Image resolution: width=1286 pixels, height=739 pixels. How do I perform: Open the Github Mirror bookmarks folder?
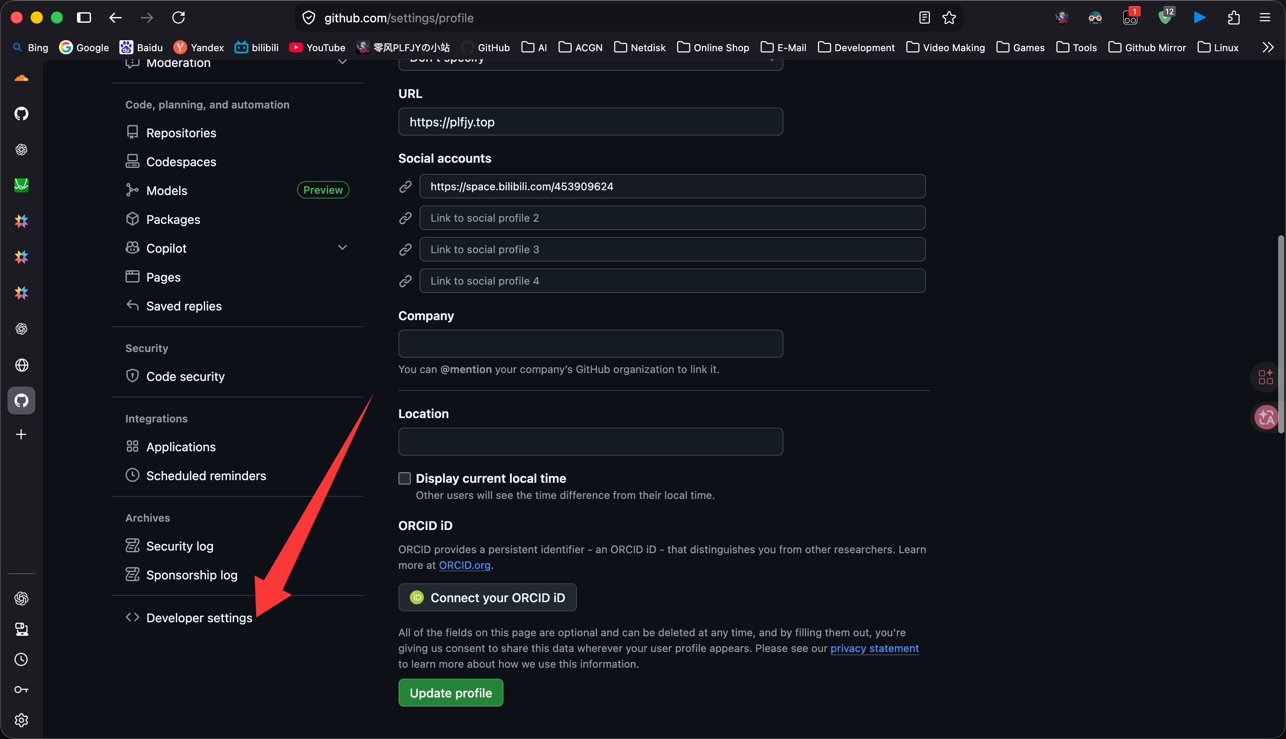click(1147, 47)
